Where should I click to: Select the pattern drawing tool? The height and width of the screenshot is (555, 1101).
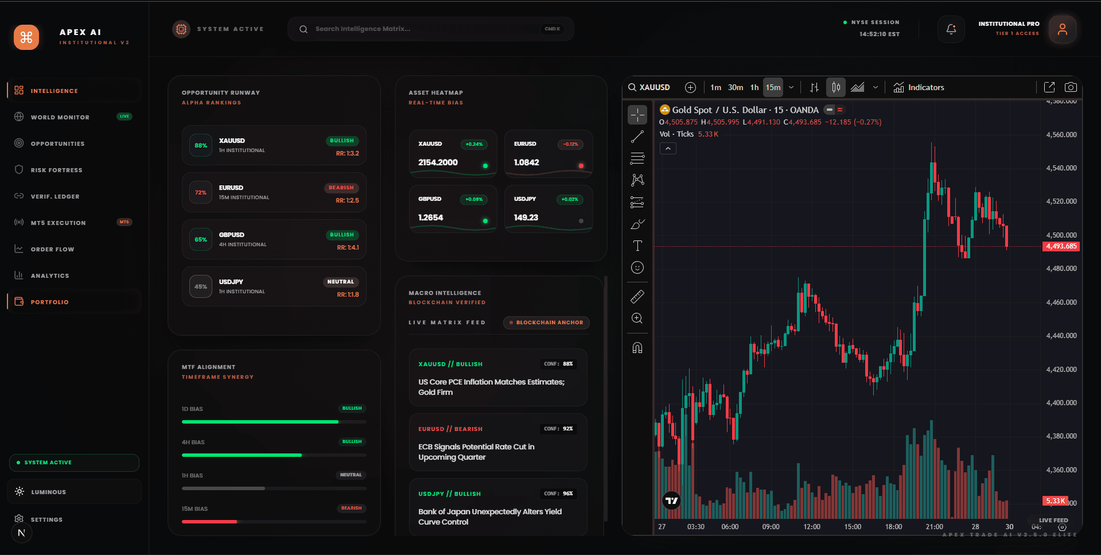pyautogui.click(x=637, y=180)
